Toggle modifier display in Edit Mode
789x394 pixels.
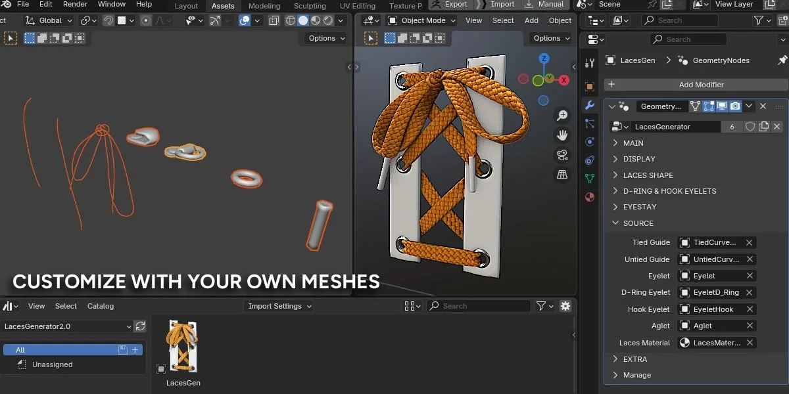pos(709,106)
